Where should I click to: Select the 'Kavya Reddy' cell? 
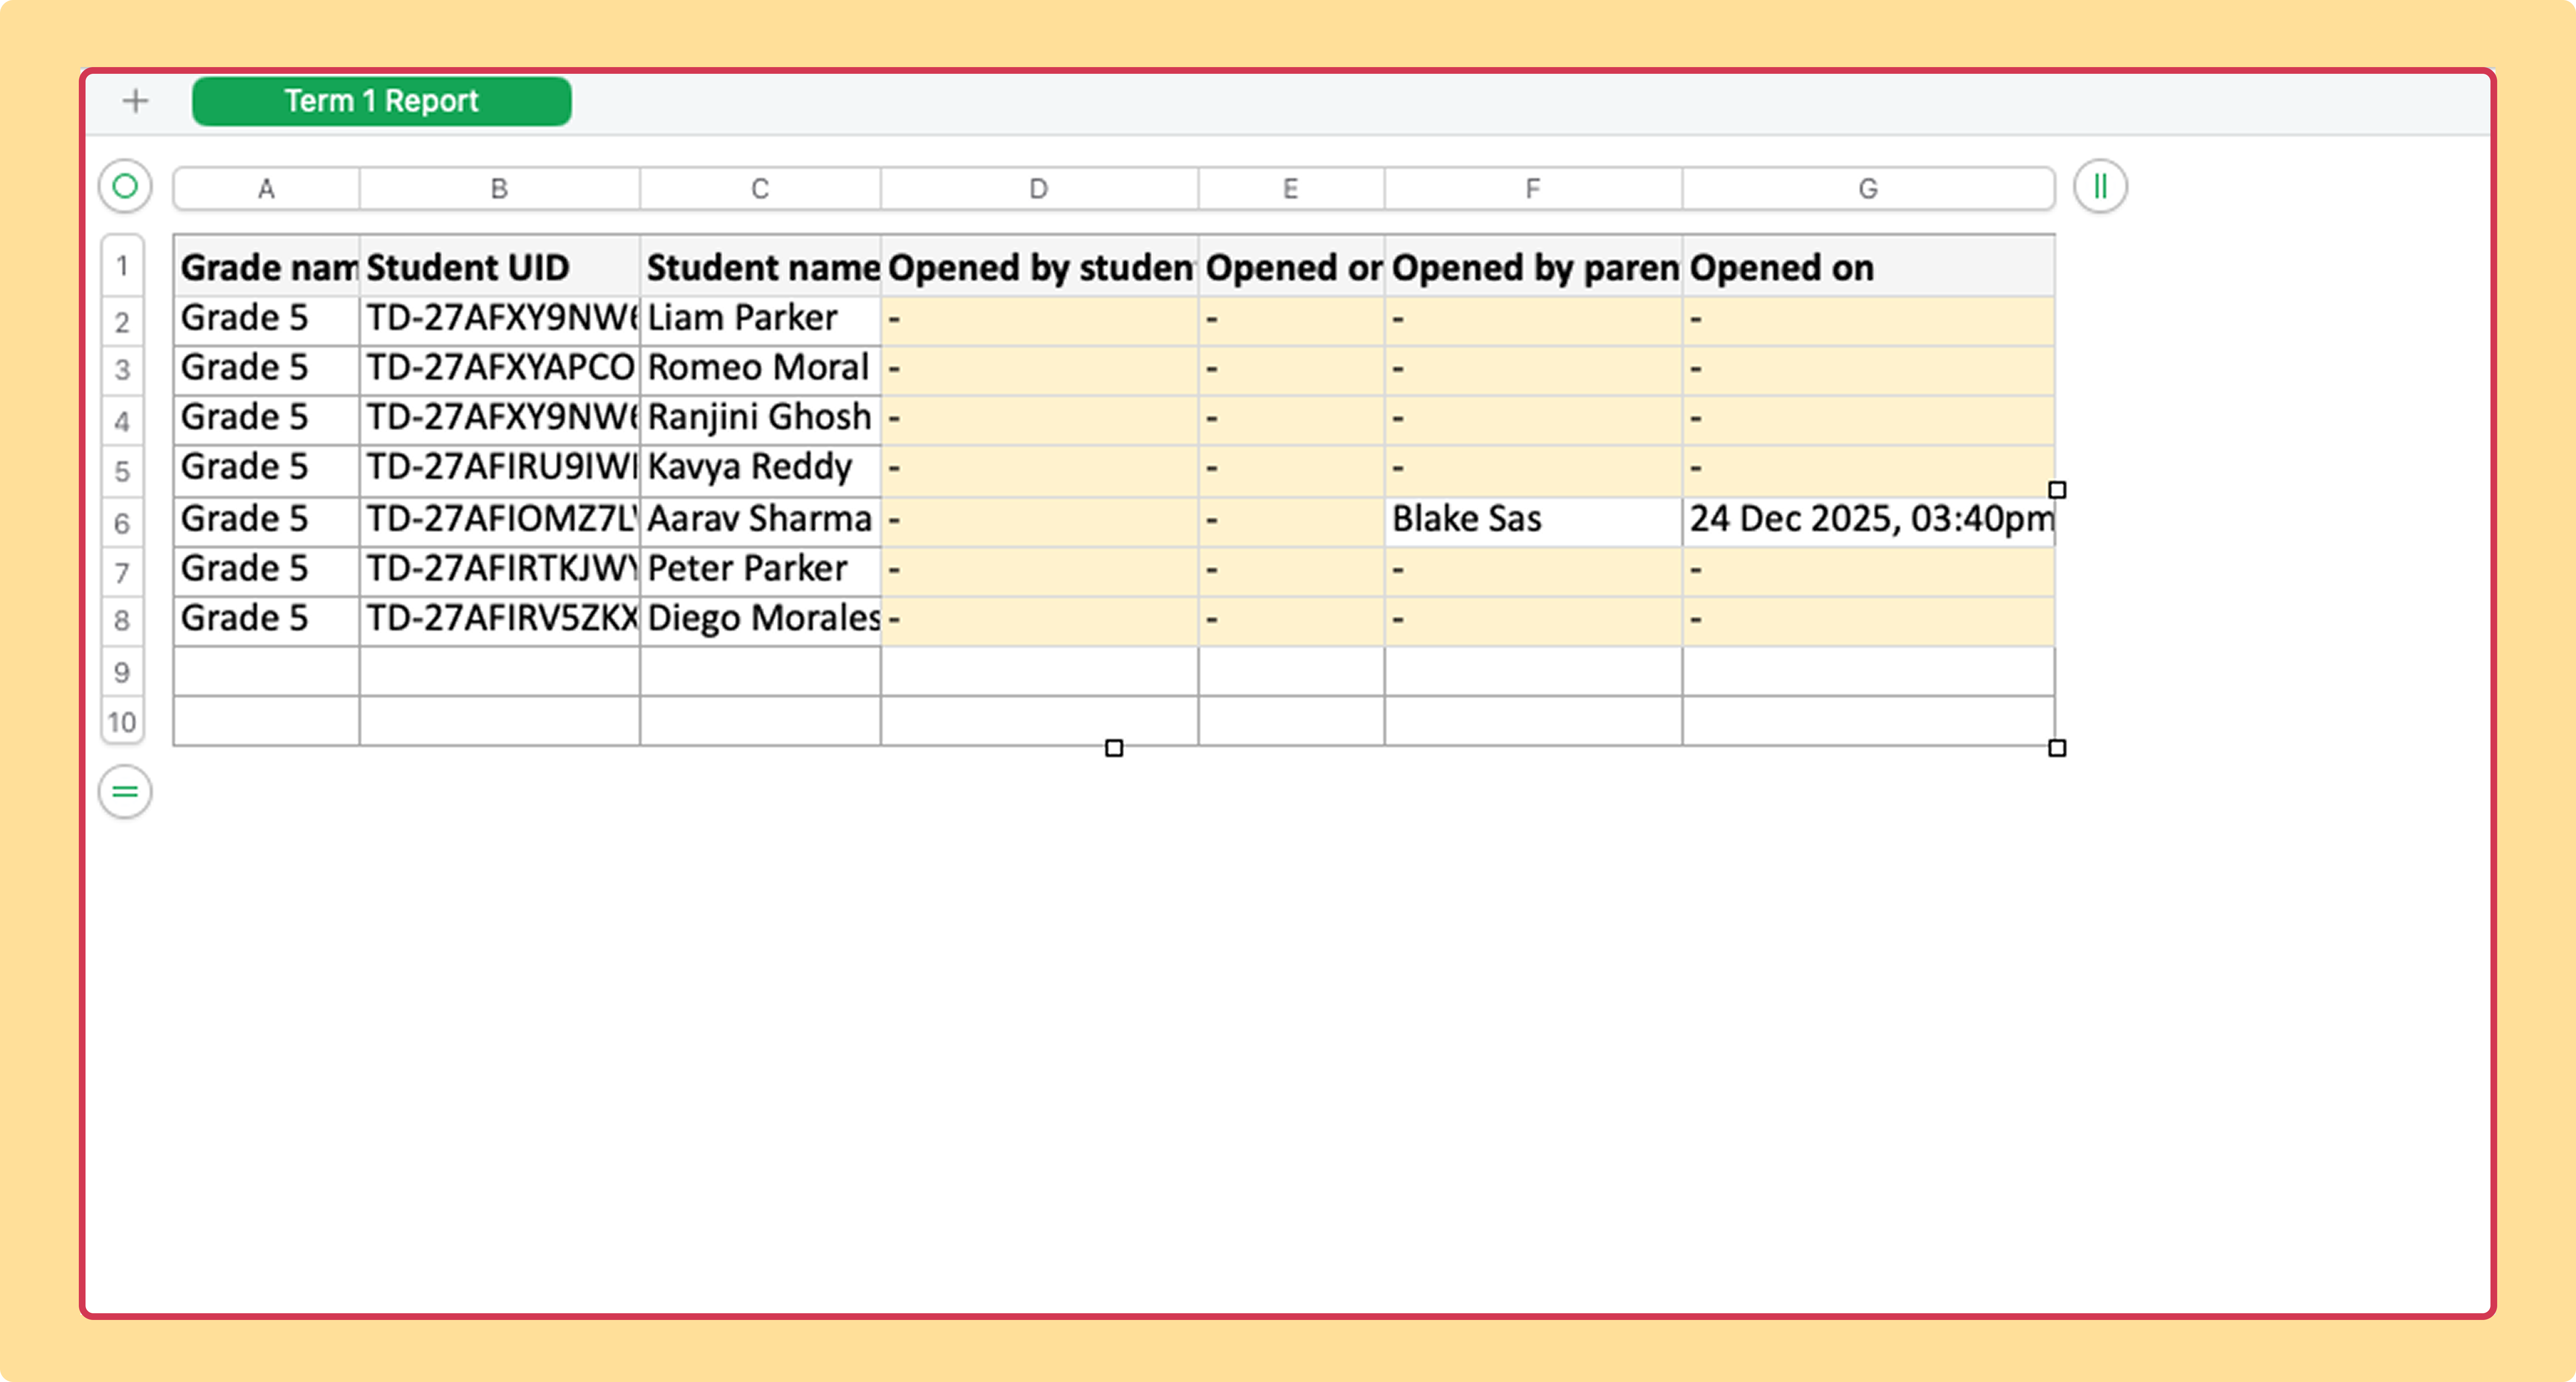pyautogui.click(x=760, y=470)
